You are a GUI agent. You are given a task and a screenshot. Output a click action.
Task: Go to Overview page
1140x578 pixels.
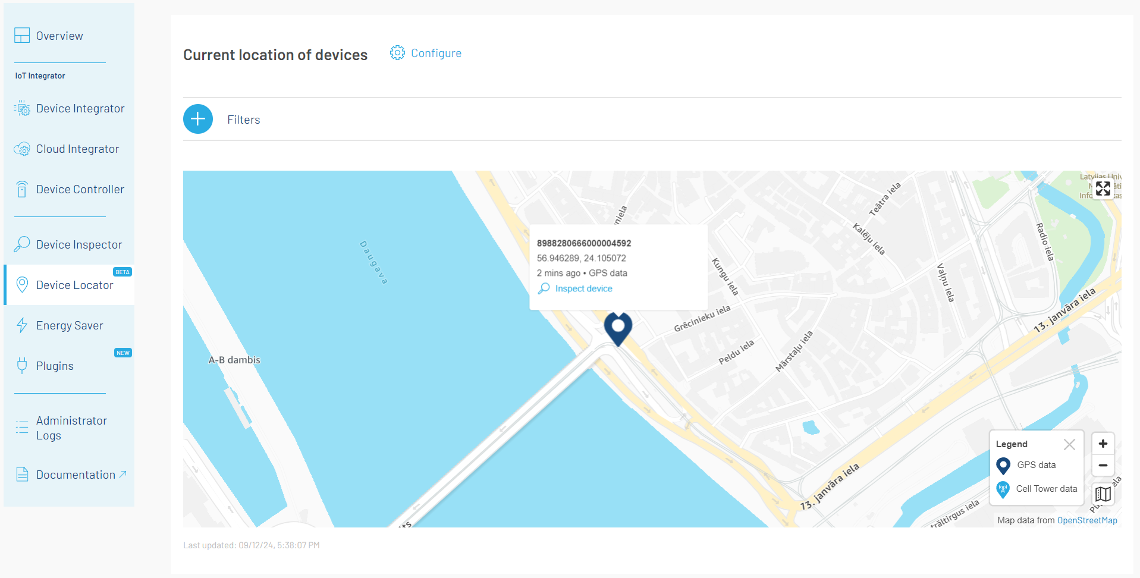click(59, 36)
